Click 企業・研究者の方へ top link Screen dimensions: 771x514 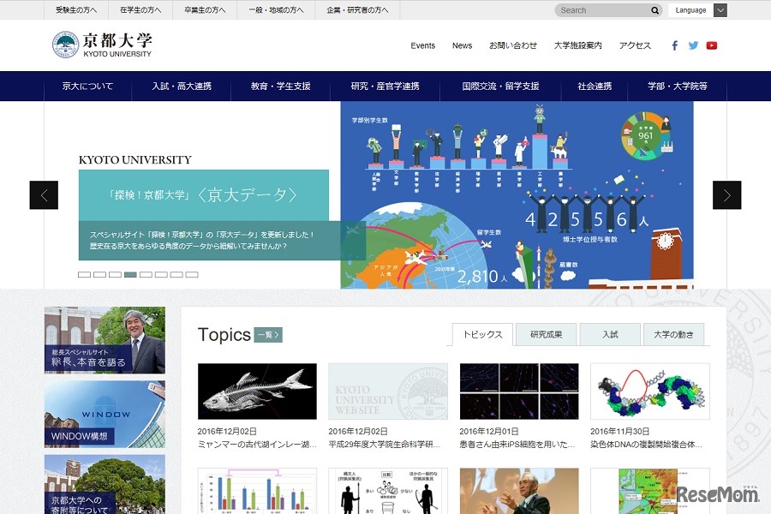coord(357,9)
